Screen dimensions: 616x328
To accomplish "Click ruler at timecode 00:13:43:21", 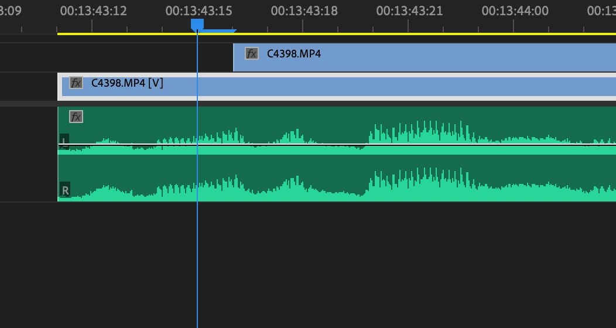I will tap(409, 11).
